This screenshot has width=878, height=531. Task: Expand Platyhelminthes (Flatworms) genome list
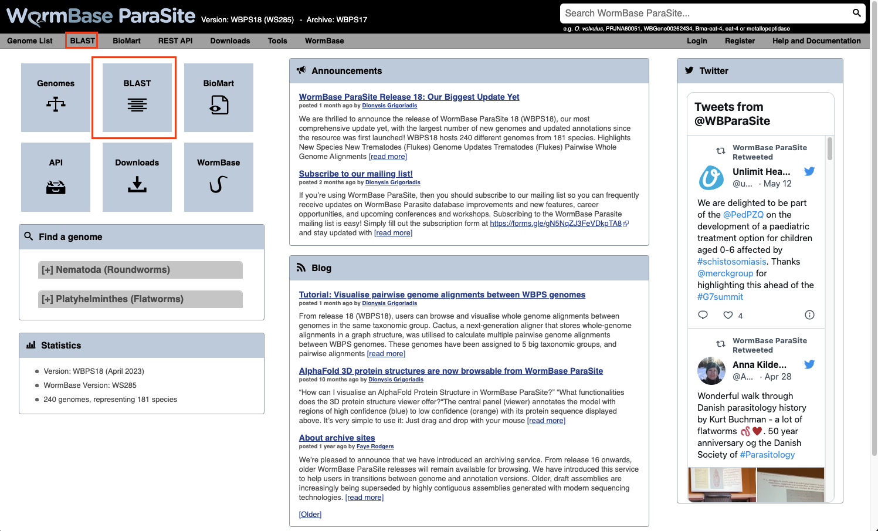coord(140,299)
